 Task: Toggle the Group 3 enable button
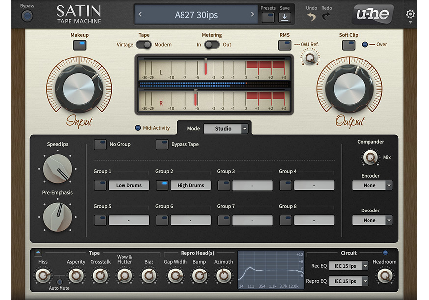click(x=224, y=185)
